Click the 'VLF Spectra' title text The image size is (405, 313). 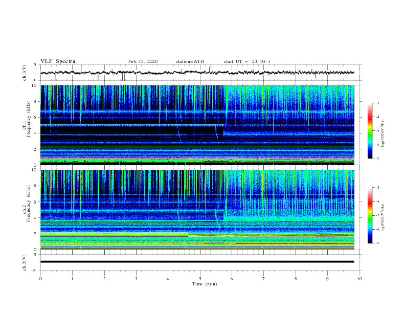point(58,61)
